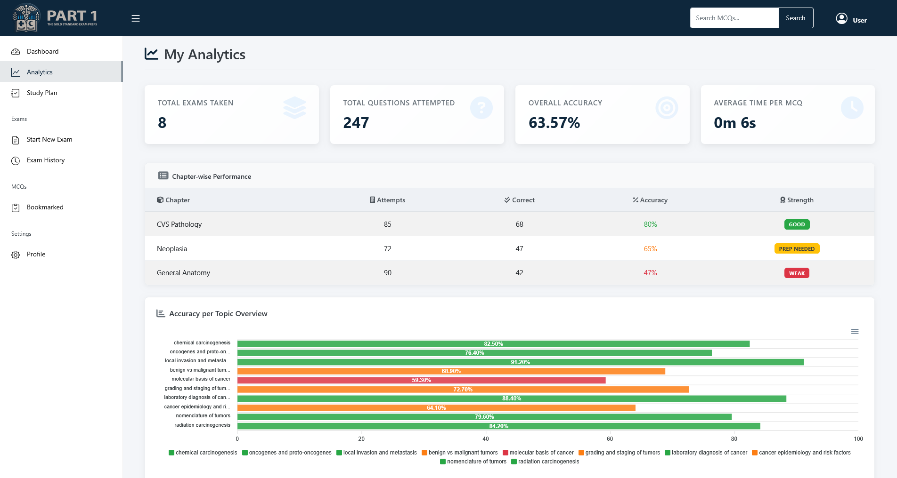
Task: Open the chart options menu icon
Action: [x=855, y=332]
